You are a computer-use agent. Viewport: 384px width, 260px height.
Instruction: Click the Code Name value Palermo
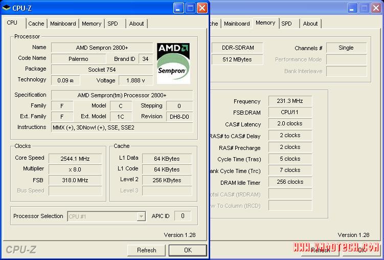tap(78, 59)
